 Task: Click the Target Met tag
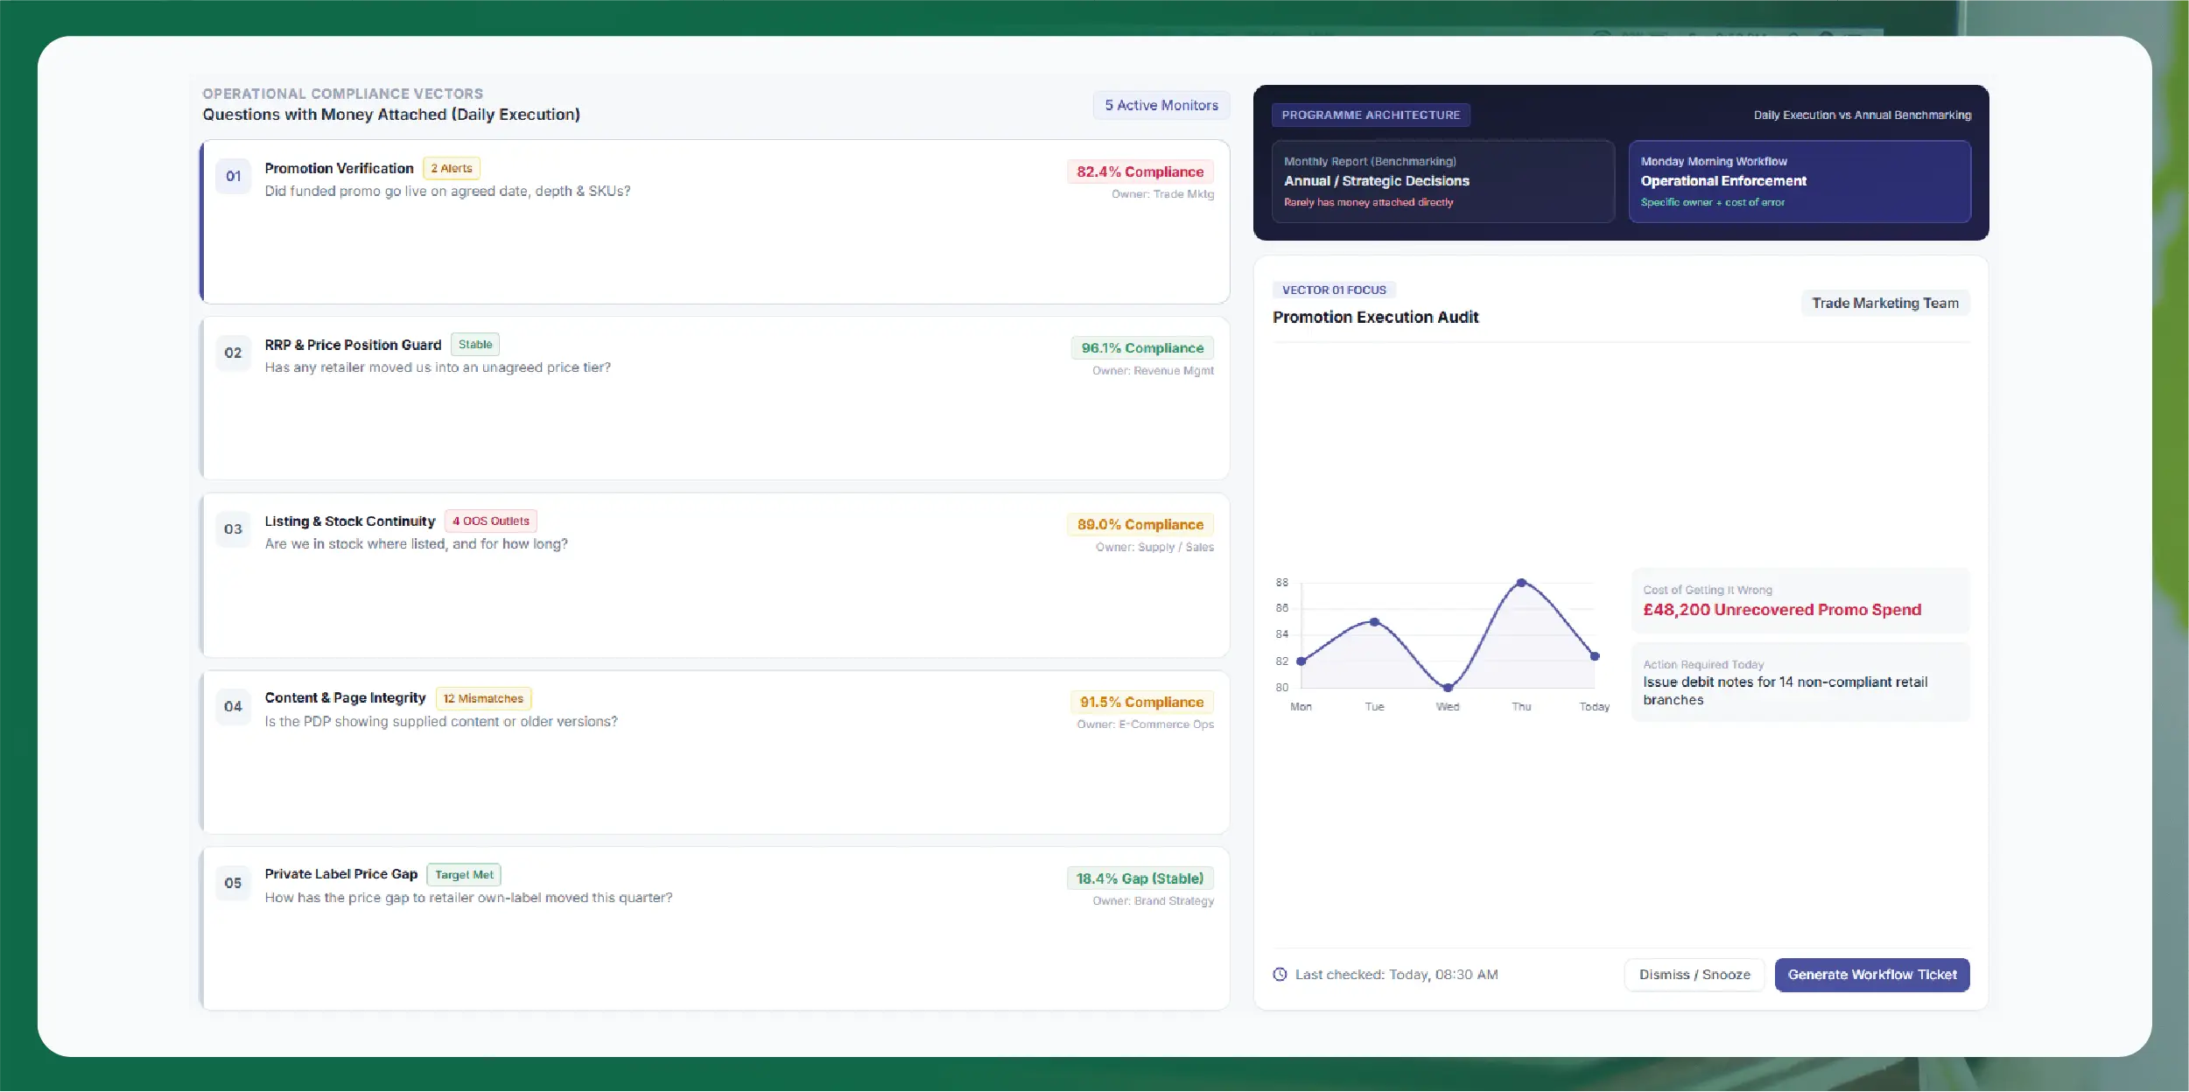click(x=464, y=875)
